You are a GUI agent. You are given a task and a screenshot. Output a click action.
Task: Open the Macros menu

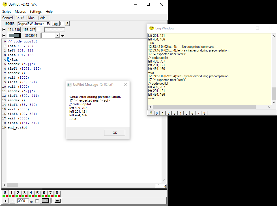(x=20, y=12)
